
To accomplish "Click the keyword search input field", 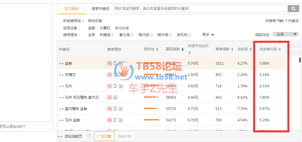I will pyautogui.click(x=200, y=9).
